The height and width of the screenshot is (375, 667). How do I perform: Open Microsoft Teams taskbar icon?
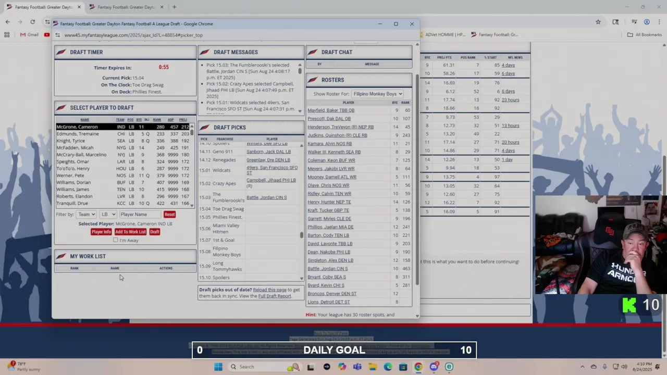pyautogui.click(x=357, y=367)
